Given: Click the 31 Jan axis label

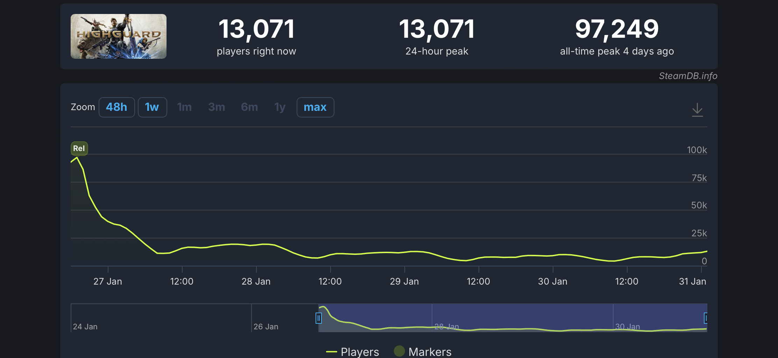Looking at the screenshot, I should (693, 281).
